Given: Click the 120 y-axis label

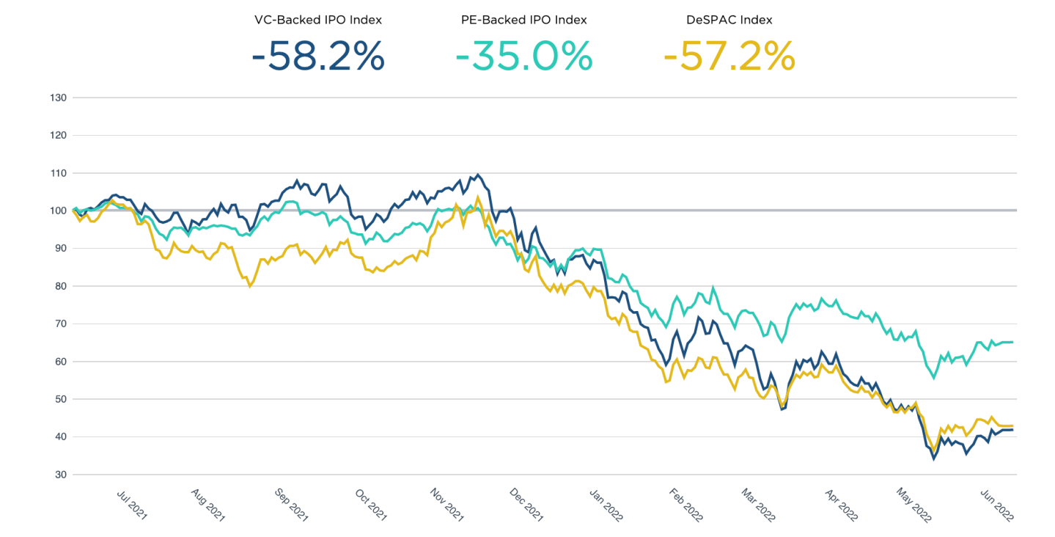Looking at the screenshot, I should [59, 135].
